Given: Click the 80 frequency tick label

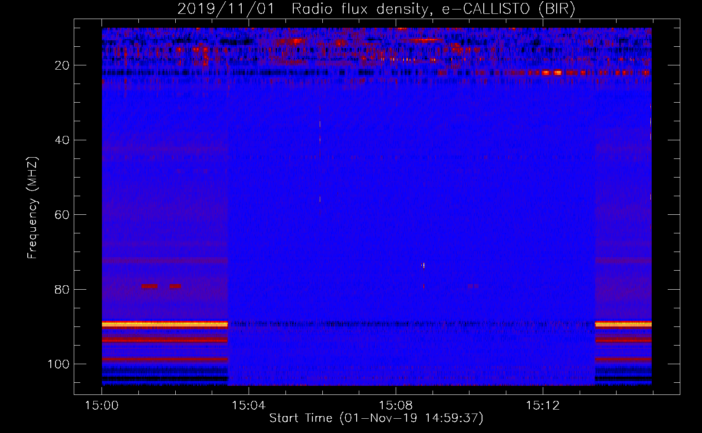Looking at the screenshot, I should click(62, 290).
